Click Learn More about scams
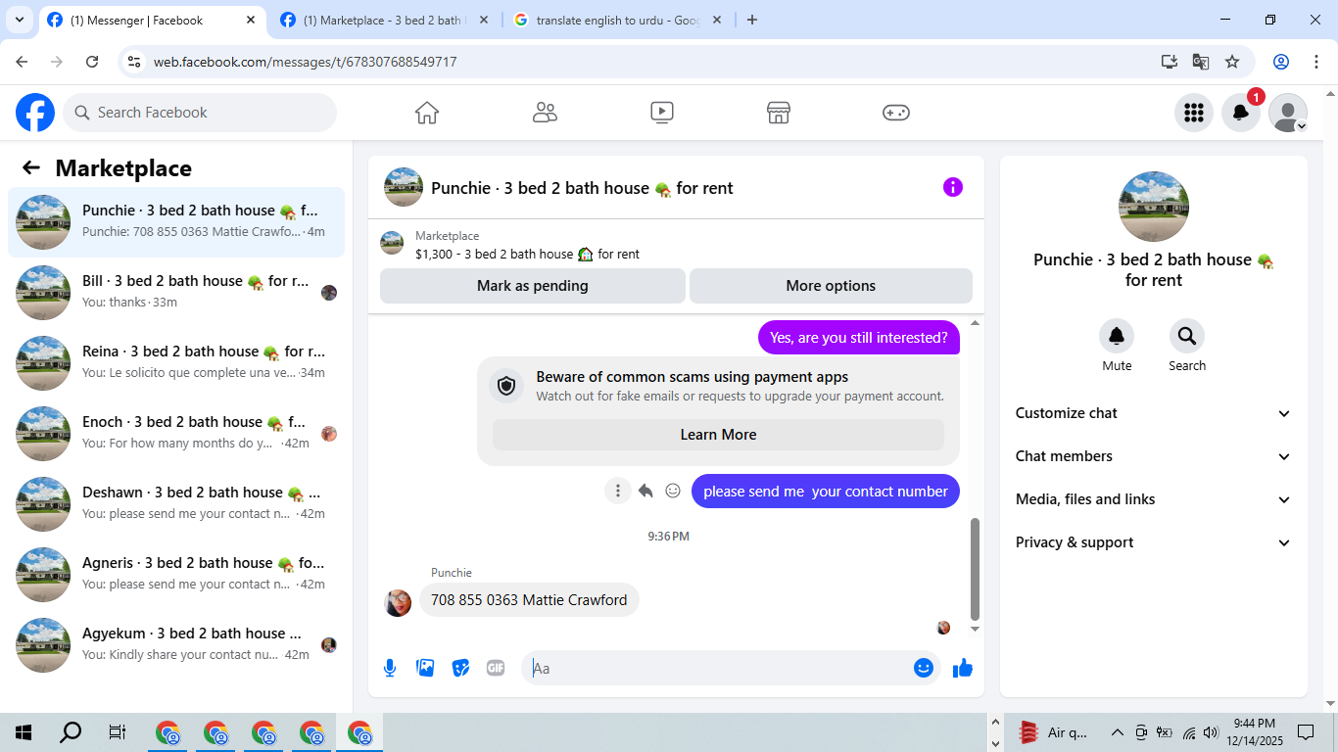 pyautogui.click(x=718, y=435)
